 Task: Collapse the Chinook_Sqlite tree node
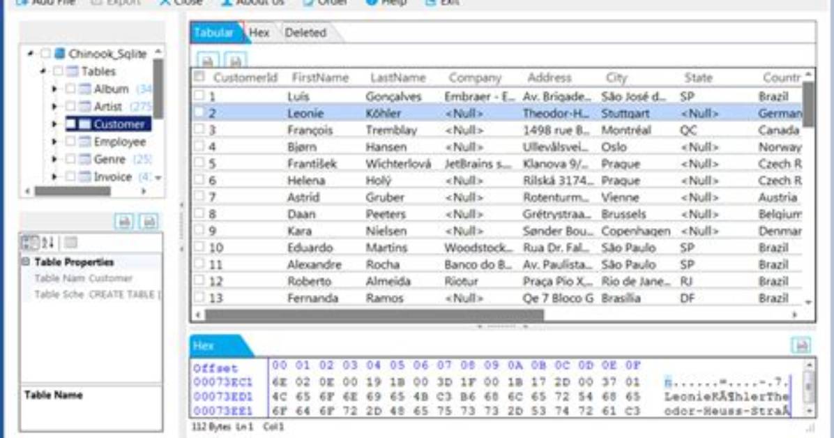(x=30, y=54)
